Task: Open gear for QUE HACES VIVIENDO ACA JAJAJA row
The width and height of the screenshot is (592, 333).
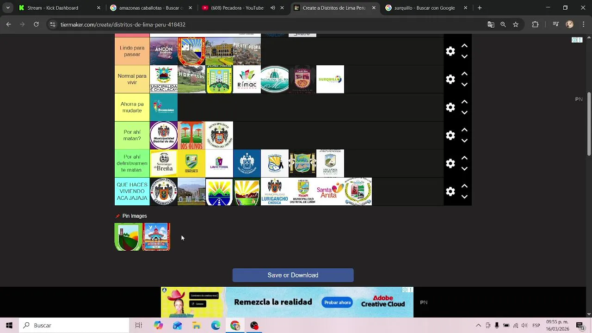Action: tap(450, 191)
